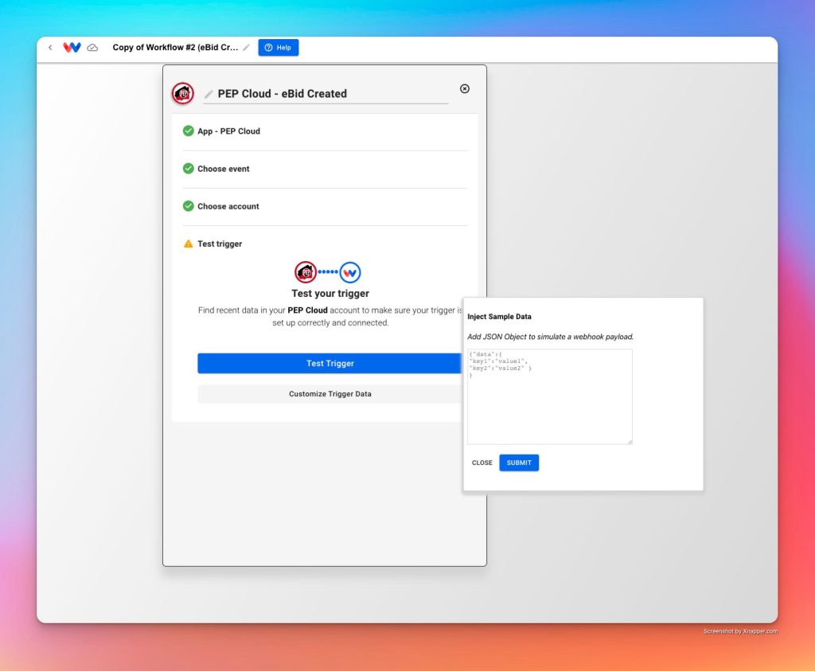The width and height of the screenshot is (815, 671).
Task: Click the bold PEP Cloud text in description
Action: tap(308, 310)
